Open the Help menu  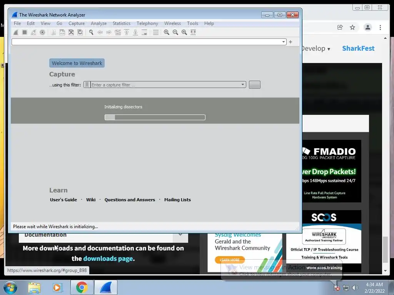[209, 23]
